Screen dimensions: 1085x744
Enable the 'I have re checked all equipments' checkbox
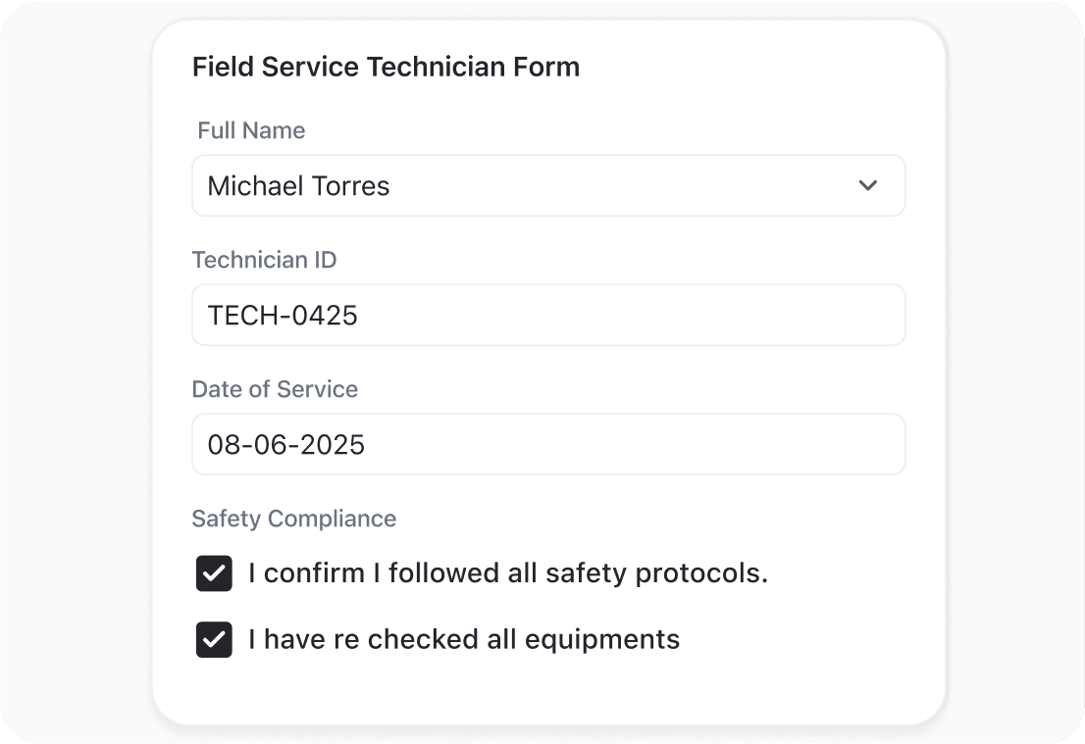(214, 640)
